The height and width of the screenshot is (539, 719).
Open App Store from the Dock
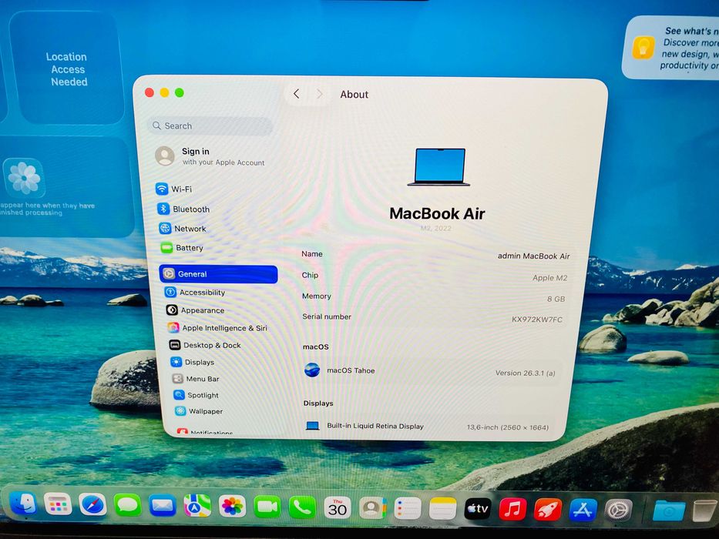[x=583, y=510]
